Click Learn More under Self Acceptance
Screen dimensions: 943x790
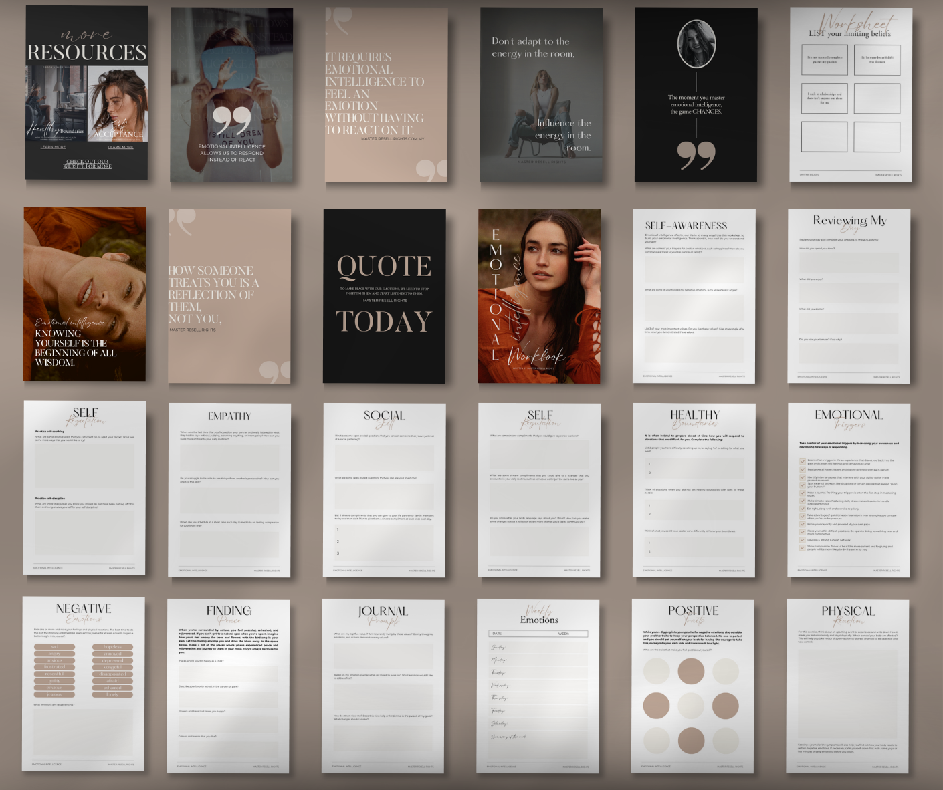click(x=120, y=147)
